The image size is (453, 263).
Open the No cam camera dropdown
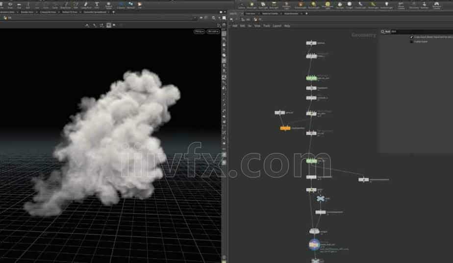213,31
